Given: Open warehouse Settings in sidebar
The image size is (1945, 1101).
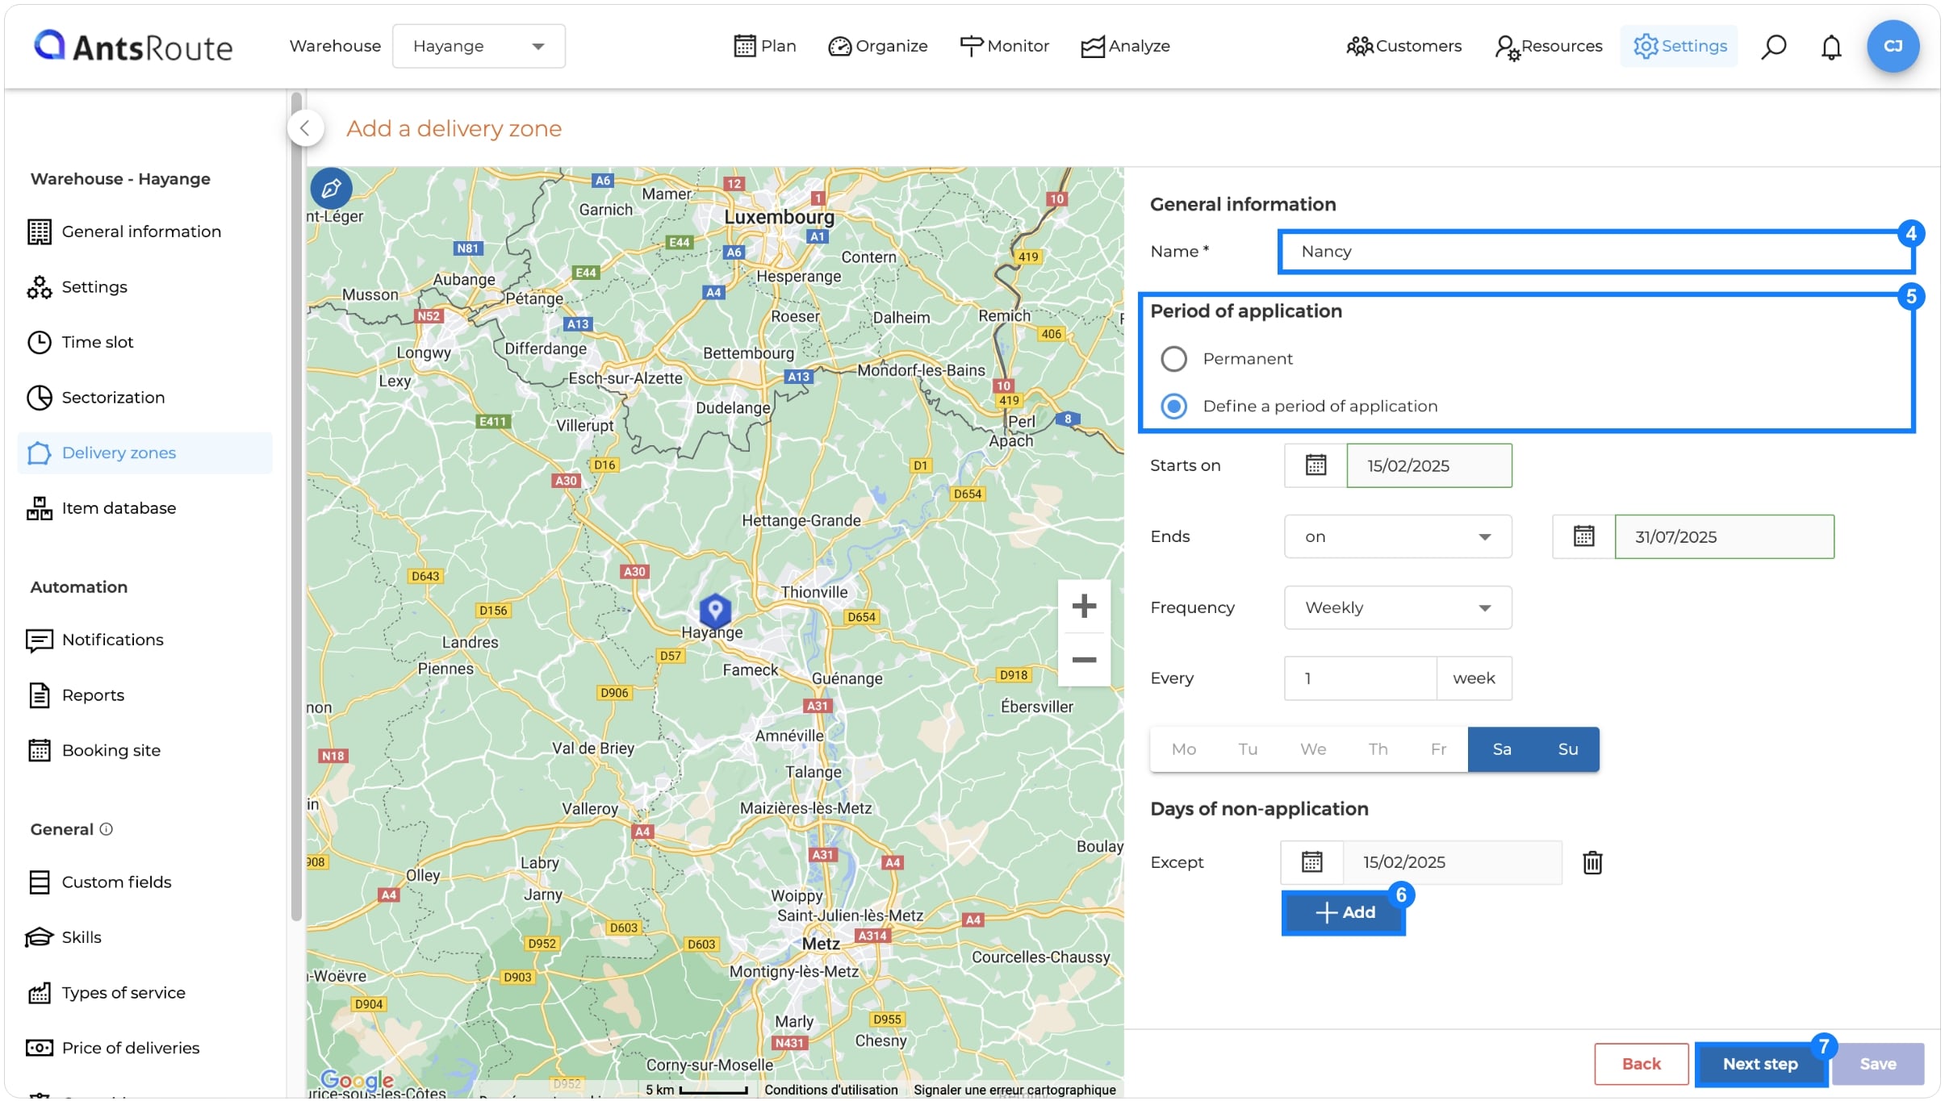Looking at the screenshot, I should [x=144, y=287].
